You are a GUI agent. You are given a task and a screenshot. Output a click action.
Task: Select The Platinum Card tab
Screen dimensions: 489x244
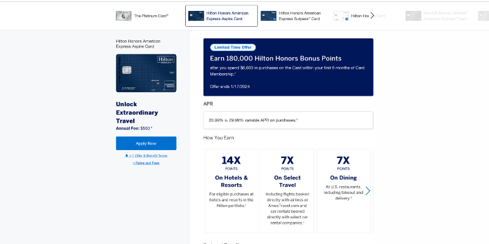[151, 16]
